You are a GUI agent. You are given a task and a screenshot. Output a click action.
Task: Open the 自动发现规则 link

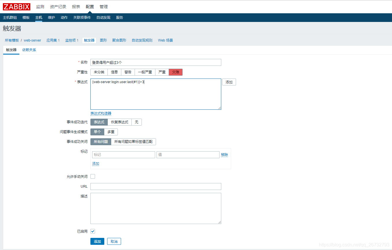click(142, 40)
